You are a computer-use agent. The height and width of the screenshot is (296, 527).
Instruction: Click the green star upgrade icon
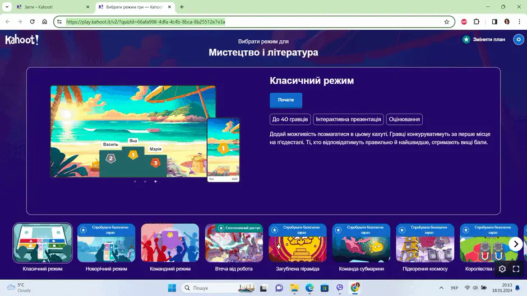[x=466, y=40]
